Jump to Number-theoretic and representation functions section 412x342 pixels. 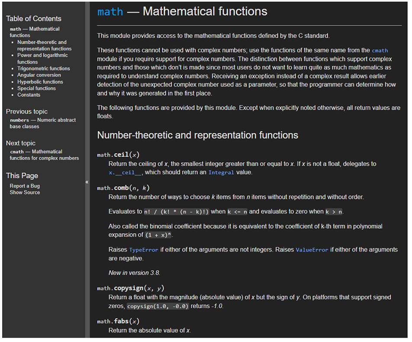(45, 45)
